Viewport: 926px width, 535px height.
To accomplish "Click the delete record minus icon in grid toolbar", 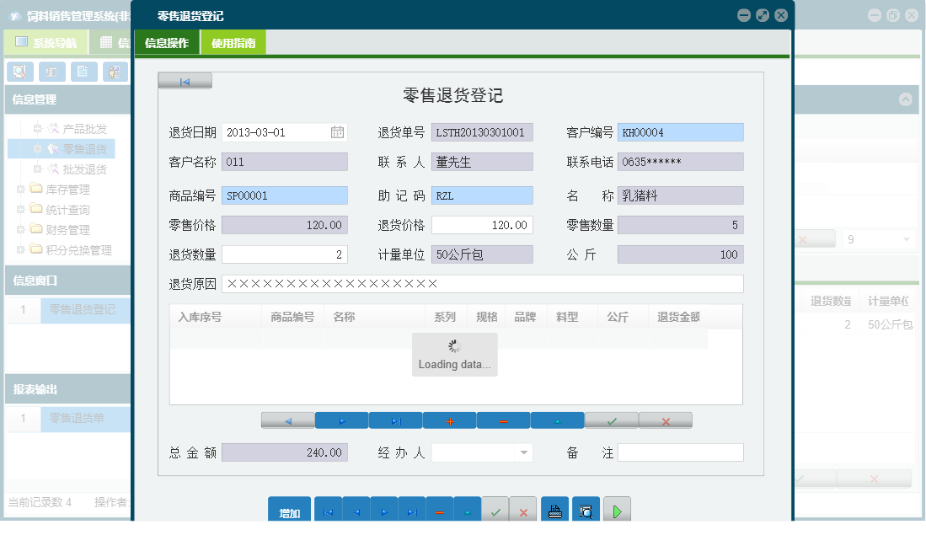I will pyautogui.click(x=503, y=420).
